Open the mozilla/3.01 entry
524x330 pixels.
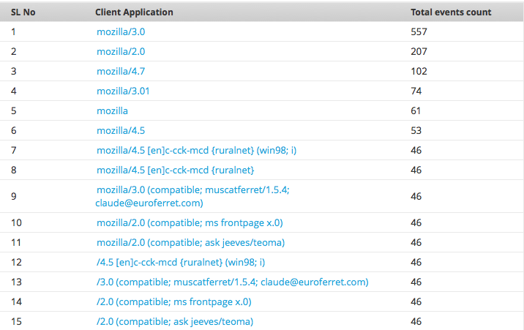[x=124, y=91]
